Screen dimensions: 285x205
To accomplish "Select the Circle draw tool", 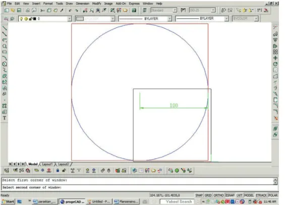I will [5, 64].
